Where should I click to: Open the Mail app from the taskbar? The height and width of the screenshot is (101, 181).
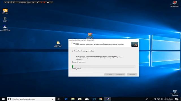[87, 99]
